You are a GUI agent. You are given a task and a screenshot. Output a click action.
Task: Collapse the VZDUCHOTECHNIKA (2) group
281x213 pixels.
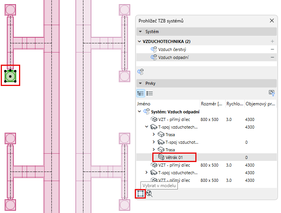click(x=139, y=41)
